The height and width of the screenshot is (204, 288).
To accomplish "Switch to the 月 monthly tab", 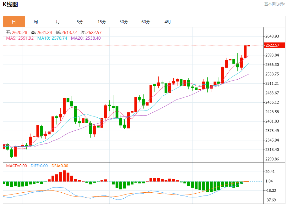I will coord(58,22).
